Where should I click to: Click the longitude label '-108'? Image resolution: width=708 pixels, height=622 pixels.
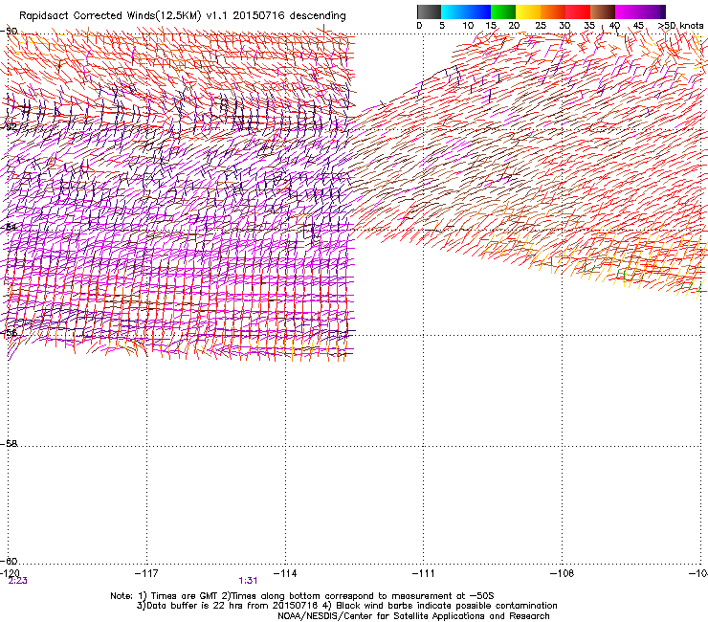point(563,573)
